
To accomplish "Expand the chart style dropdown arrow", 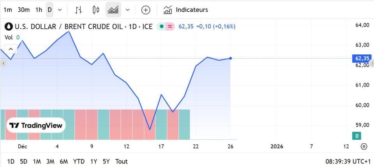I will coord(128,10).
